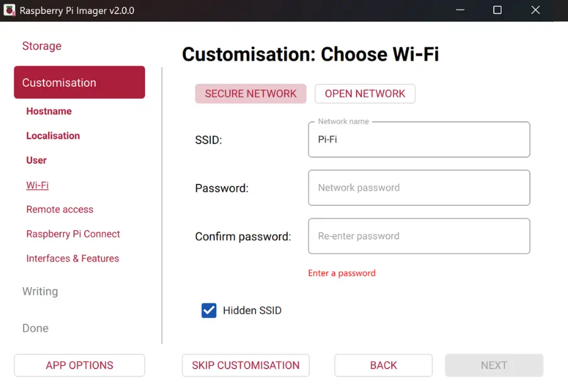This screenshot has height=379, width=568.
Task: Open the Localisation settings
Action: click(x=53, y=135)
